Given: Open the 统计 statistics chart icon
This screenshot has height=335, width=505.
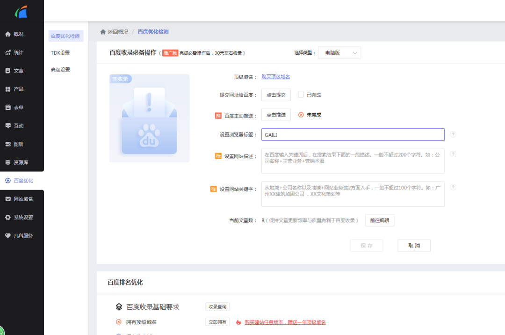Looking at the screenshot, I should tap(8, 52).
